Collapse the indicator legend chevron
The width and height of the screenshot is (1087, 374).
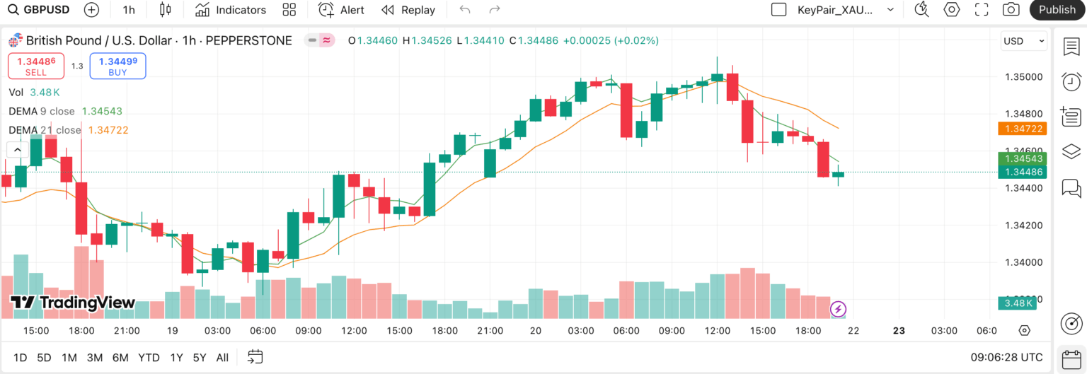click(x=18, y=149)
